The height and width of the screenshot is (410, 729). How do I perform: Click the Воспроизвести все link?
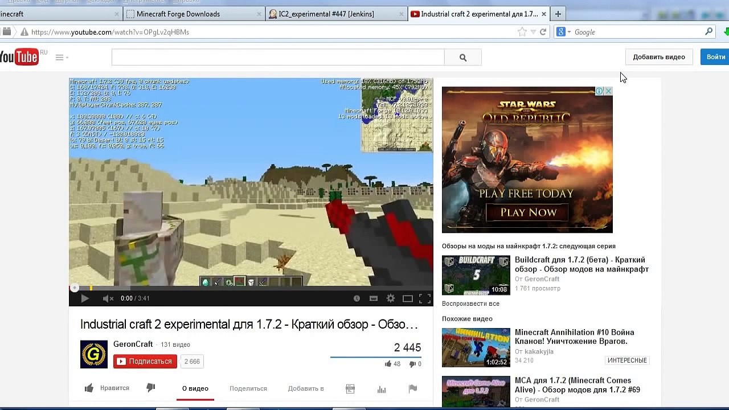pos(470,304)
